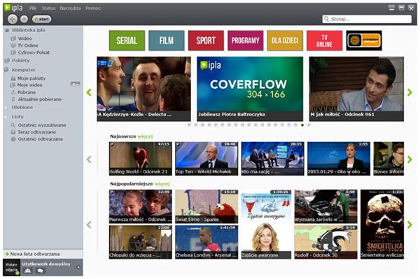Viewport: 420px width, 279px height.
Task: Open M jak miłość Odcinek 961 cover
Action: tap(356, 89)
